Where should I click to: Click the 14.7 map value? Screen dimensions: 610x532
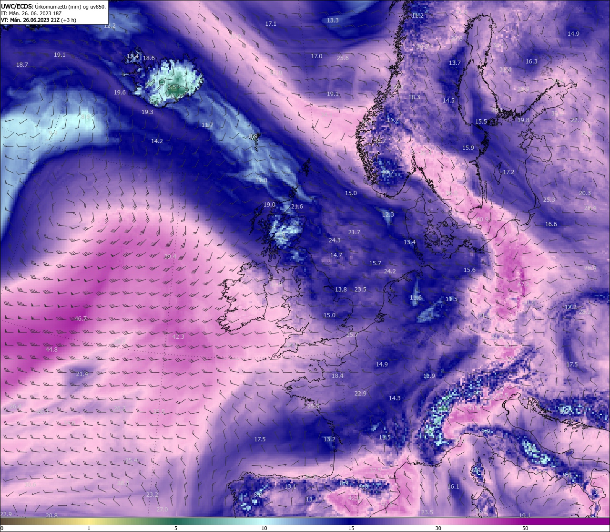336,256
